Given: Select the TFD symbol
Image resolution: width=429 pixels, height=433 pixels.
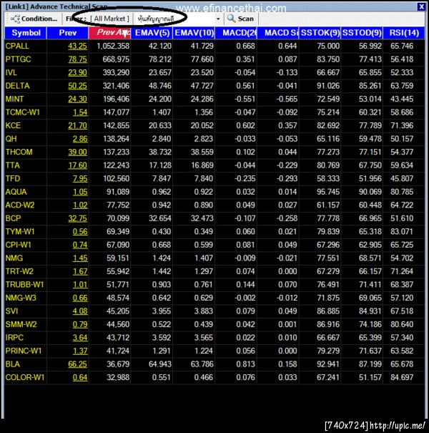Looking at the screenshot, I should click(13, 179).
